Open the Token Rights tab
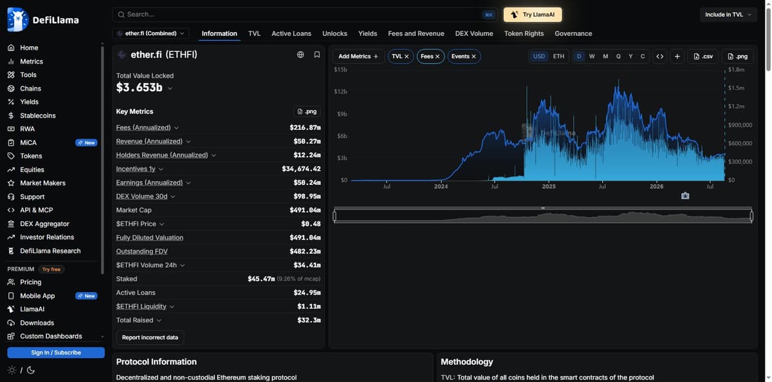The height and width of the screenshot is (382, 772). [524, 33]
